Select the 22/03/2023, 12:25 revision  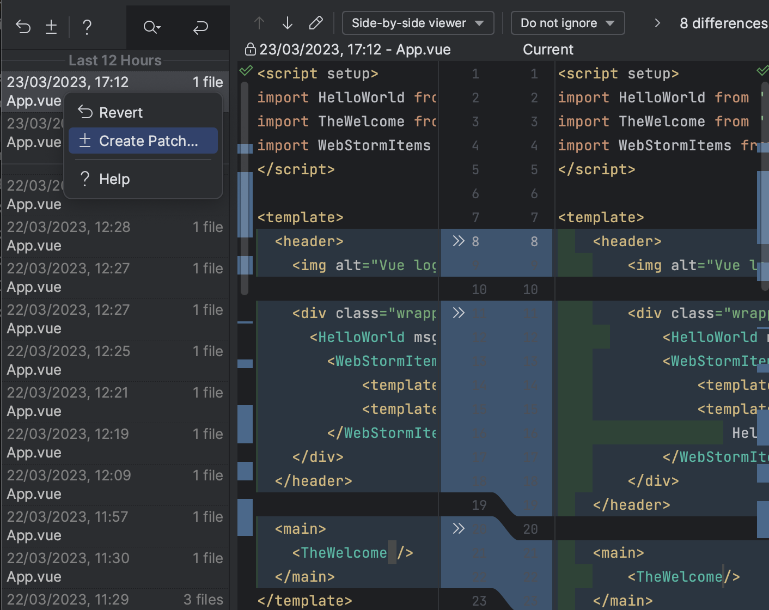(115, 361)
